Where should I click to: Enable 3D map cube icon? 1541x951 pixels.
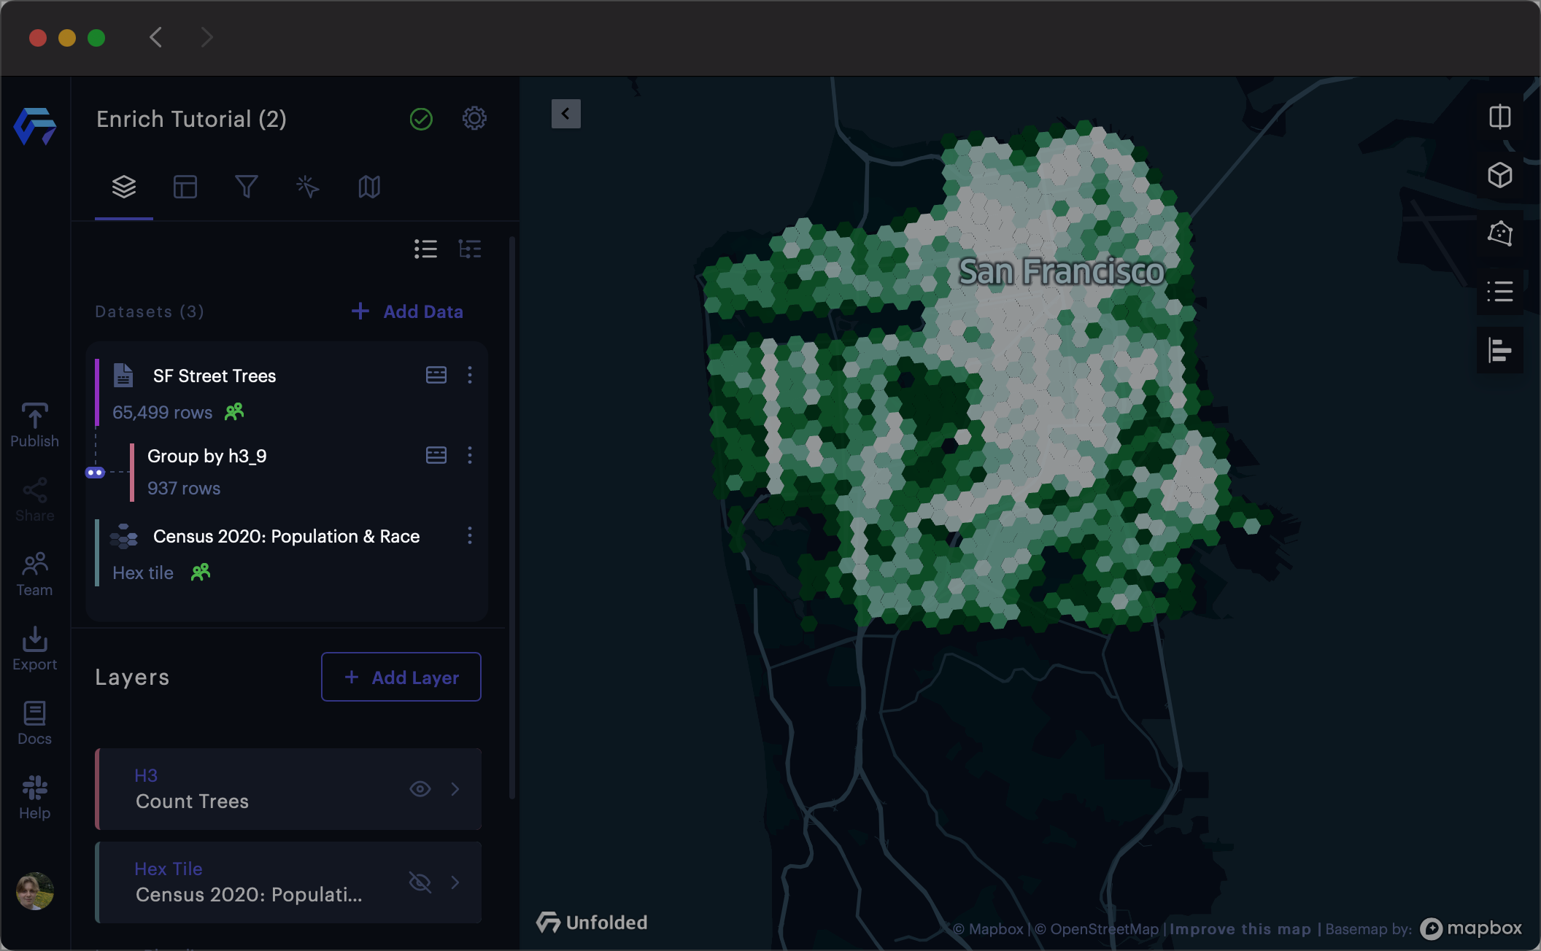1499,175
